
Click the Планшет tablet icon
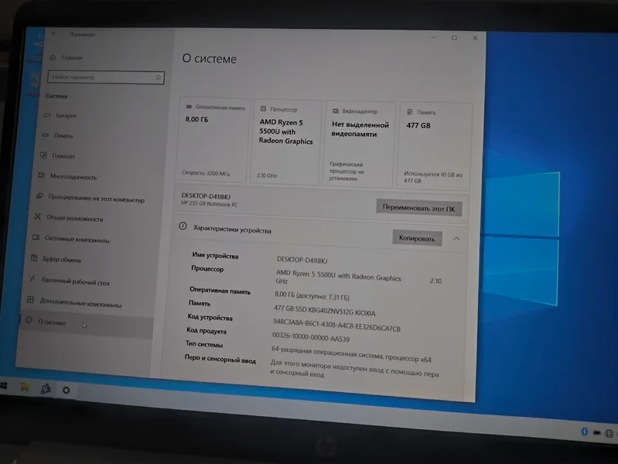coord(43,155)
